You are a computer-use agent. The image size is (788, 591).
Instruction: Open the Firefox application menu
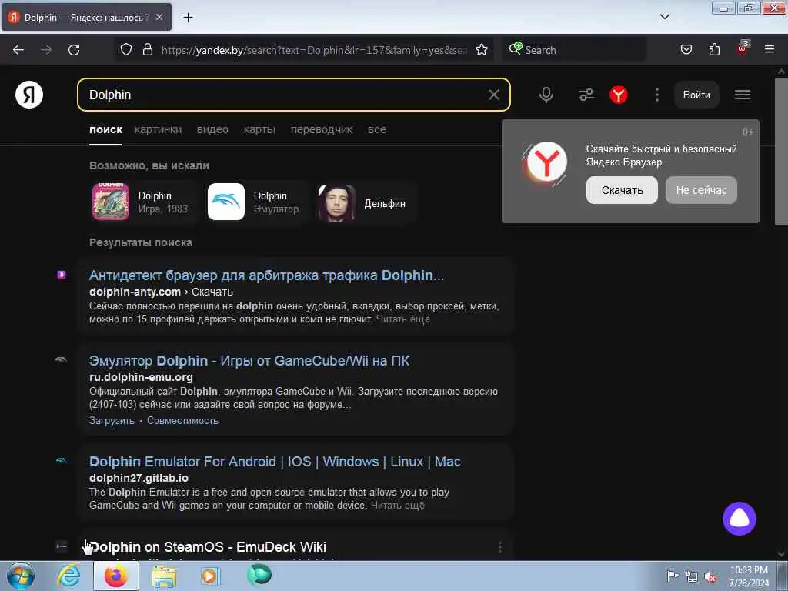pos(769,49)
